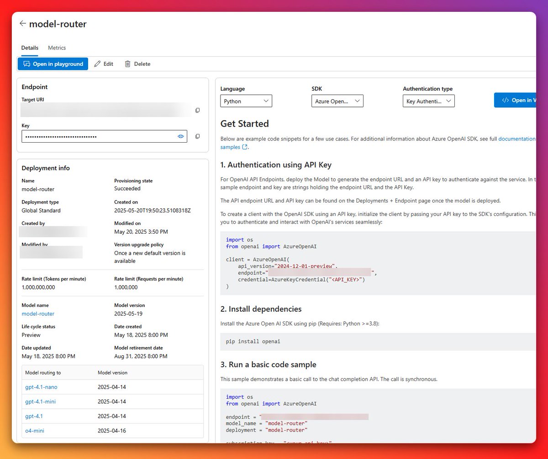
Task: Click the 'Endpoint' section heading
Action: tap(35, 87)
